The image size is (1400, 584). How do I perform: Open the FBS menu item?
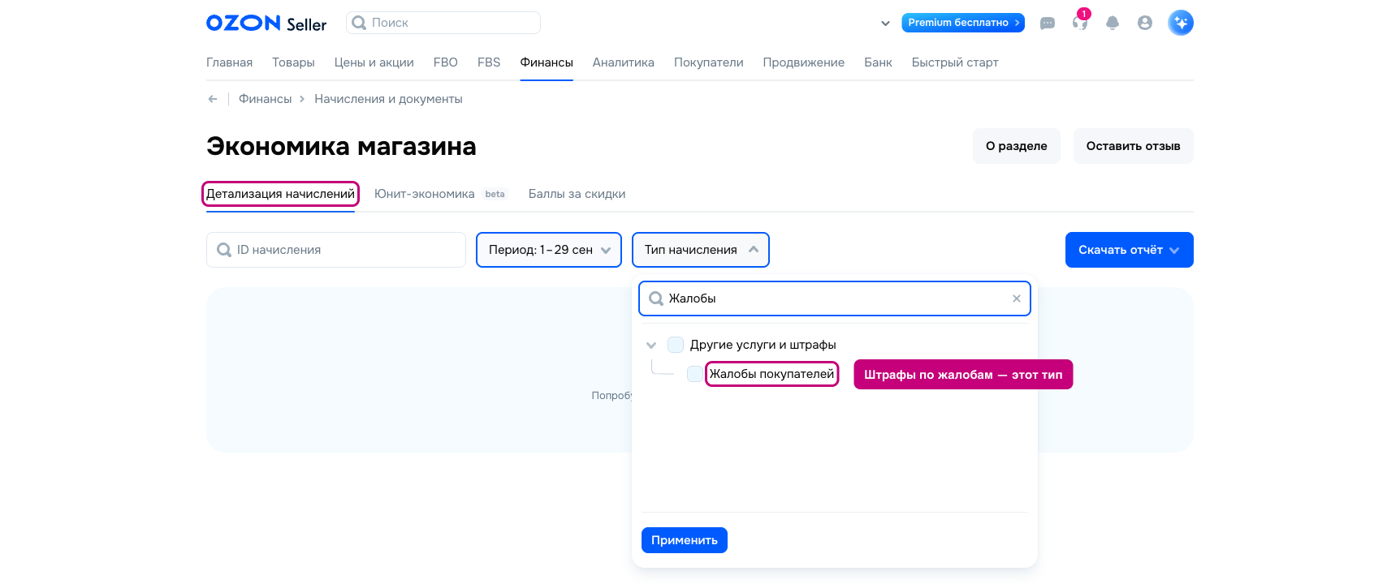point(489,62)
